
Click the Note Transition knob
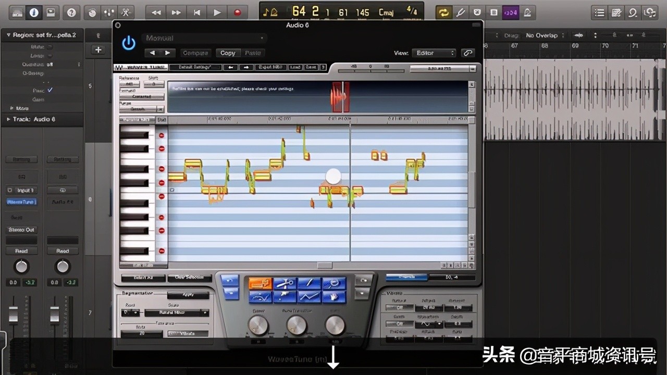point(296,326)
